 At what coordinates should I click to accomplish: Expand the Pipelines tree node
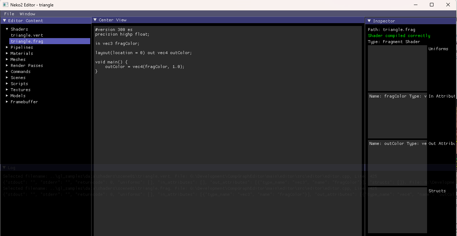pos(7,47)
